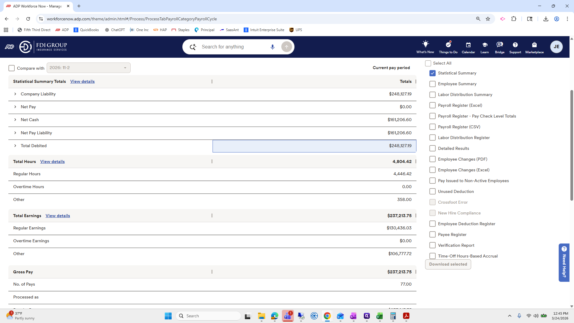Open the 2026: 11-2 pay period dropdown
This screenshot has width=574, height=323.
point(88,68)
